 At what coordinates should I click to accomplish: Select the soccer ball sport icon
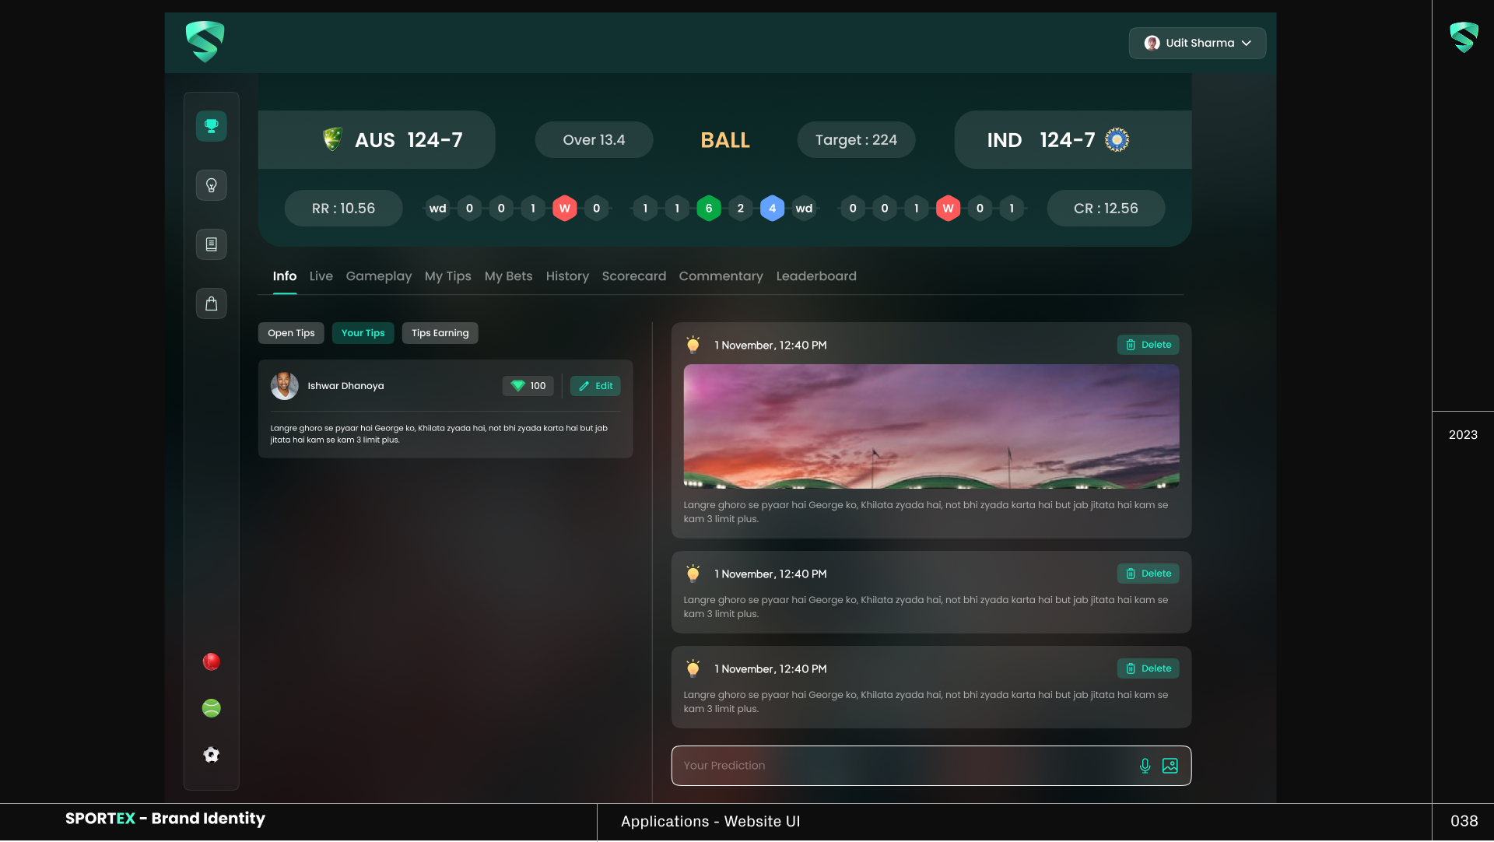pos(211,755)
